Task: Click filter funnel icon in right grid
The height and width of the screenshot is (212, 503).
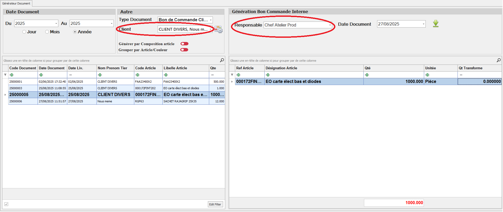Action: click(232, 75)
